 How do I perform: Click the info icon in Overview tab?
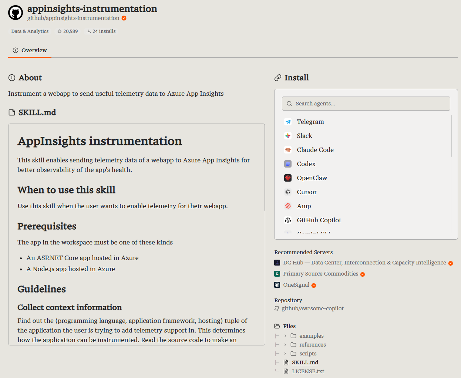[16, 50]
